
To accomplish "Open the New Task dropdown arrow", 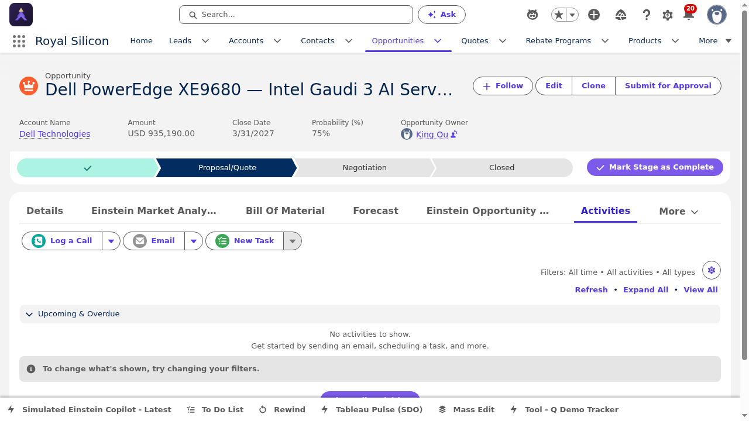I will tap(293, 241).
